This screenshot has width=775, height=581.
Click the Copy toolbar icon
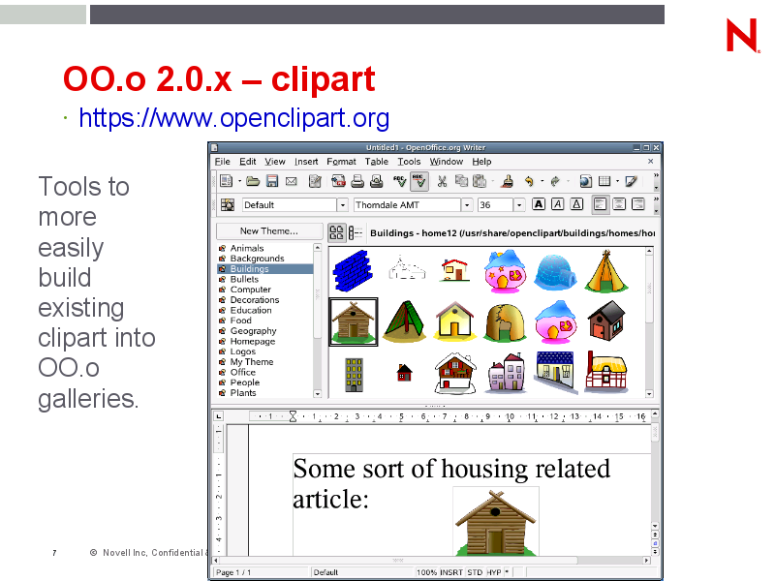point(461,181)
